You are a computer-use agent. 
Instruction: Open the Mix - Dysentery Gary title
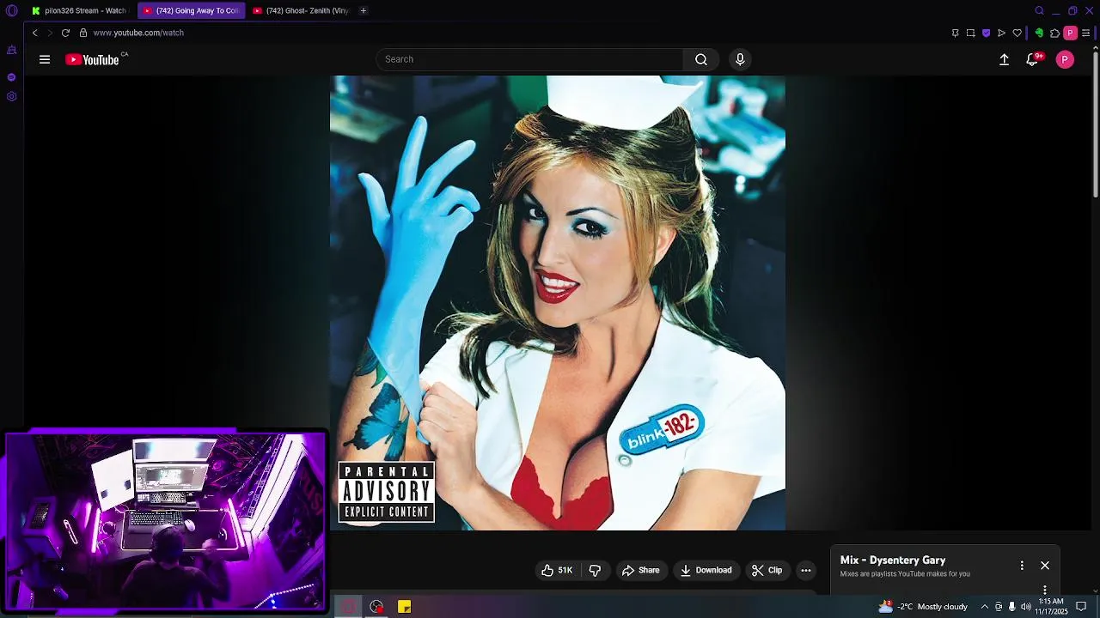893,560
